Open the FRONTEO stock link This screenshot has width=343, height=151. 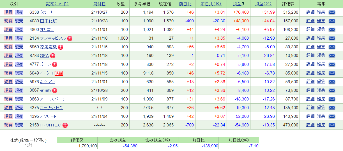50,125
